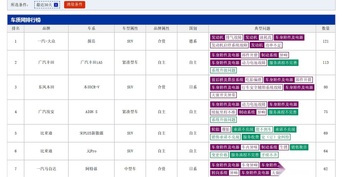The image size is (348, 177).
Task: Open the 广汽丰田 brand cell
Action: click(x=46, y=63)
